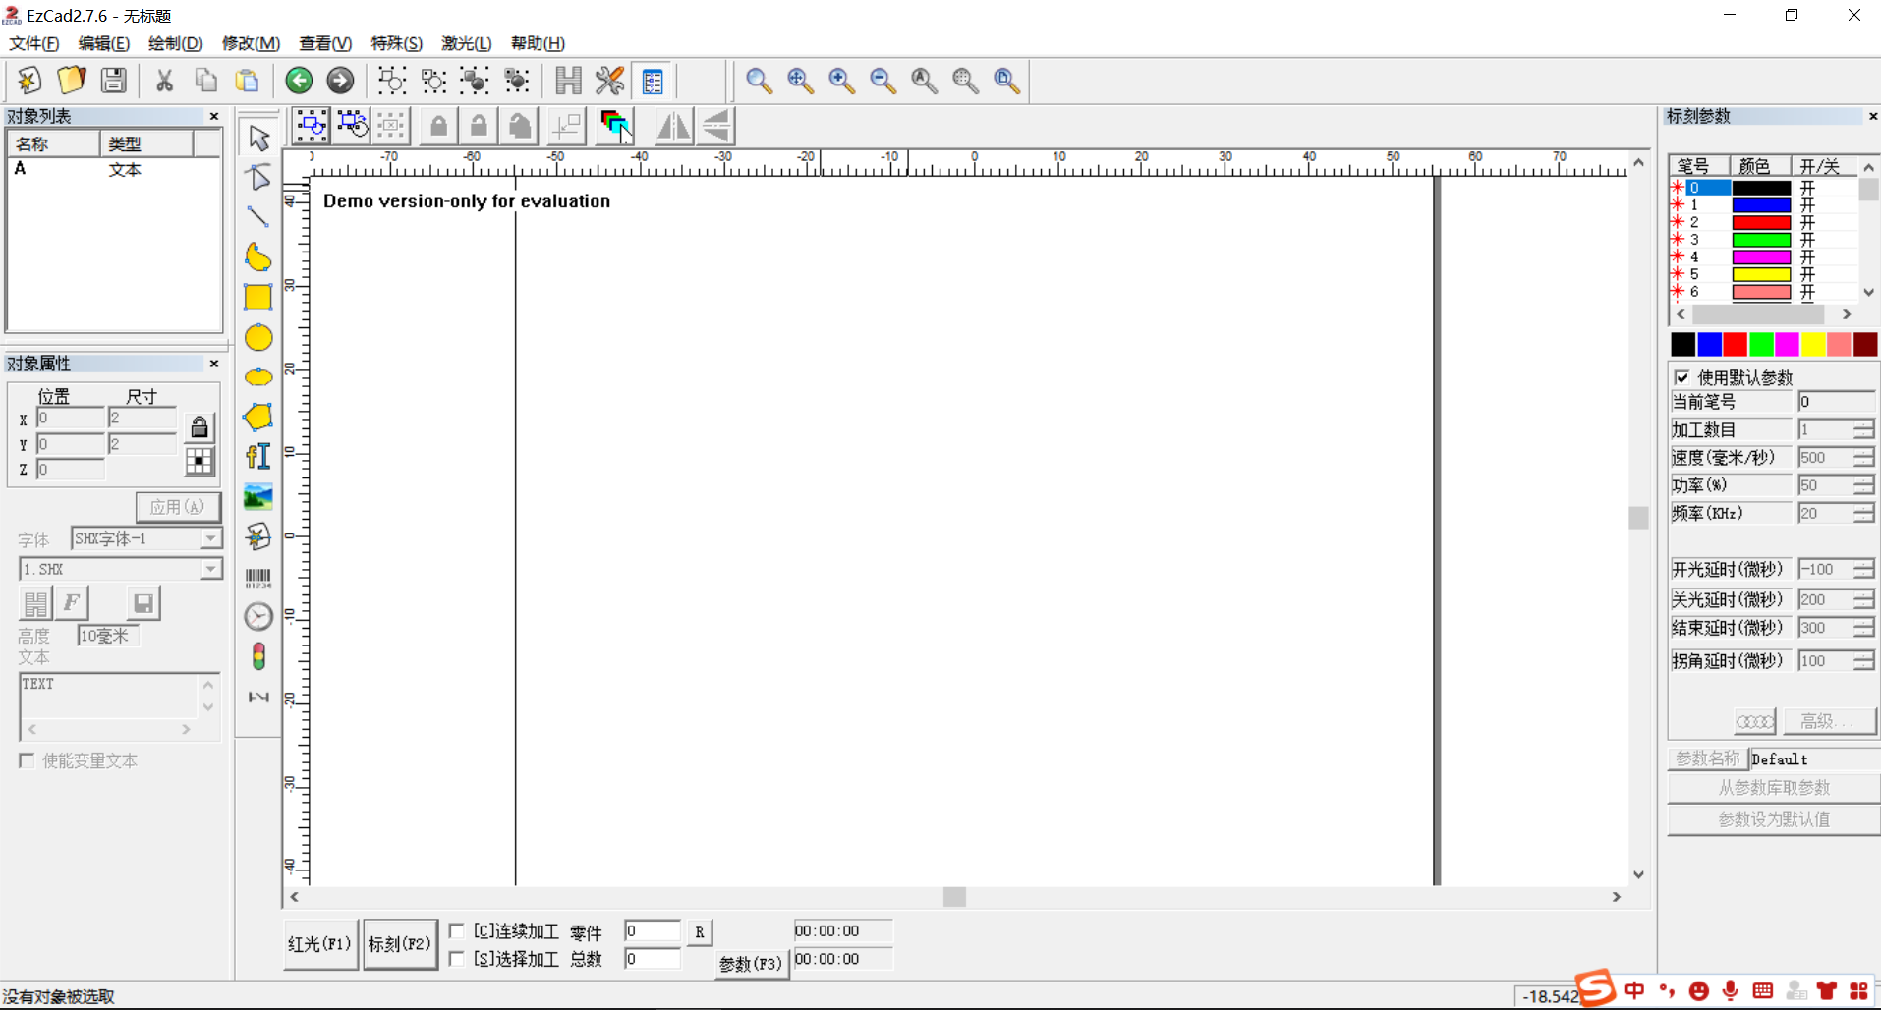This screenshot has width=1881, height=1010.
Task: Toggle pen 0 on/off state
Action: pos(1807,188)
